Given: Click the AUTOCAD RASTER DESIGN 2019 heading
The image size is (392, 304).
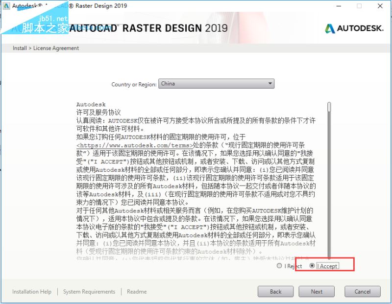Looking at the screenshot, I should pyautogui.click(x=148, y=28).
